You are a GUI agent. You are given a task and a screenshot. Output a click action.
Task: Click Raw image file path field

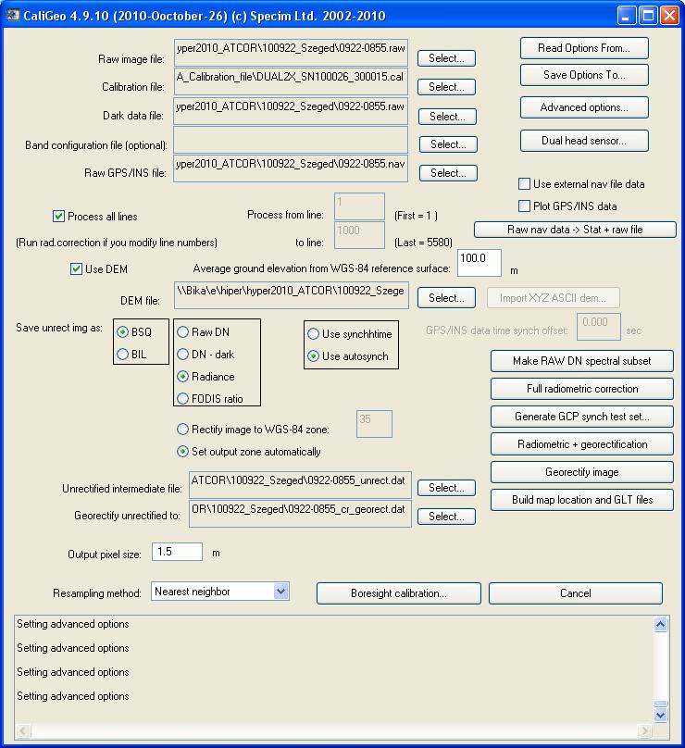tap(291, 53)
